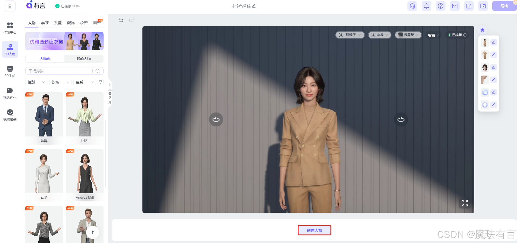Open notifications bell

[426, 6]
